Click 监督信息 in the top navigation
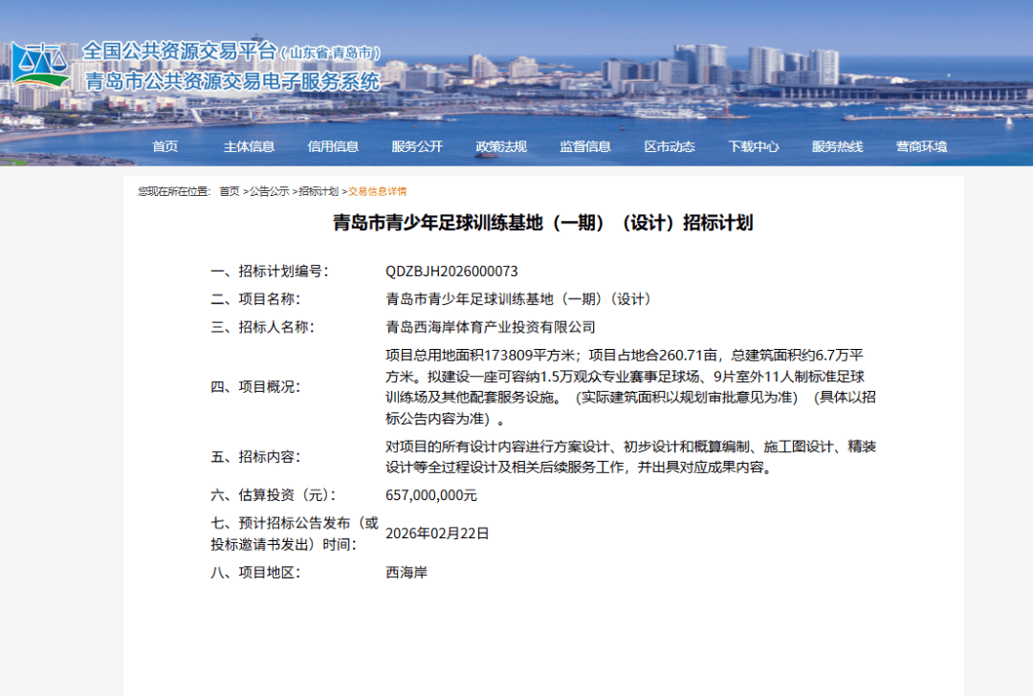 [x=585, y=146]
